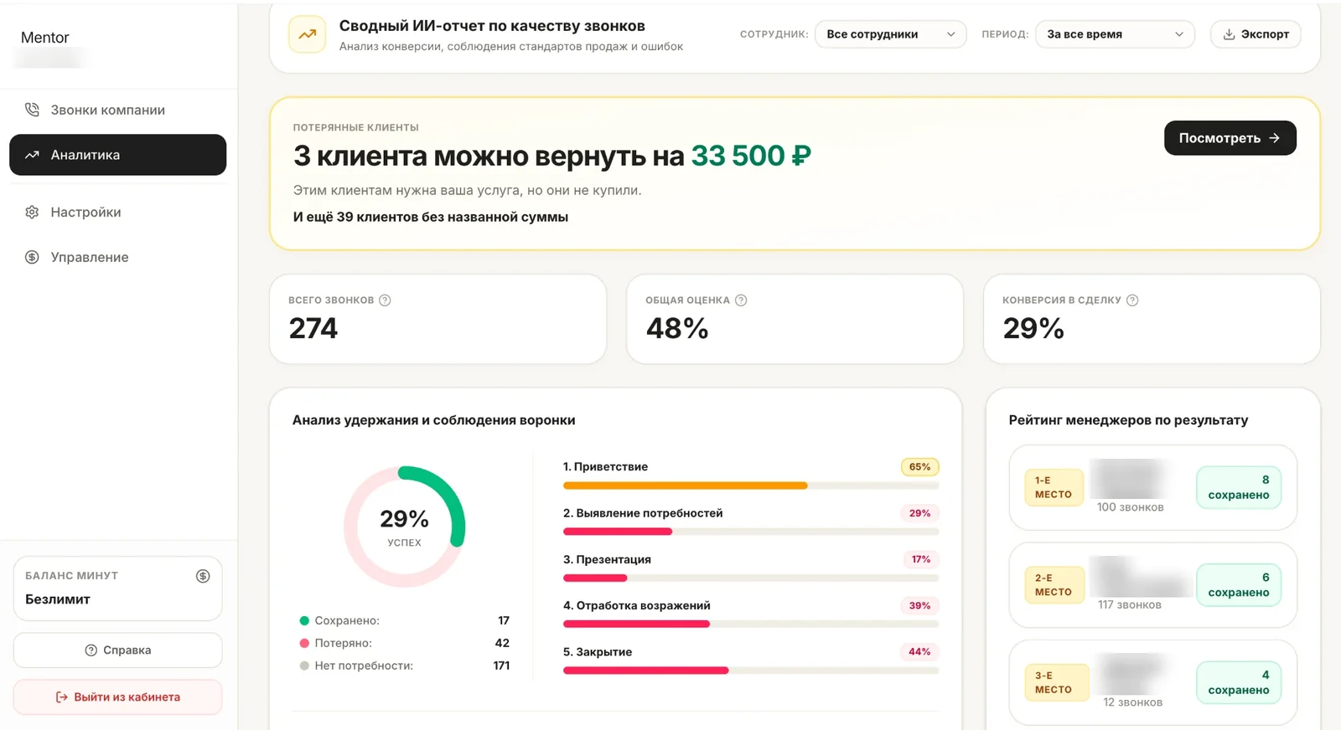Image resolution: width=1341 pixels, height=730 pixels.
Task: Click the Выявление потребностей progress bar
Action: pyautogui.click(x=751, y=532)
